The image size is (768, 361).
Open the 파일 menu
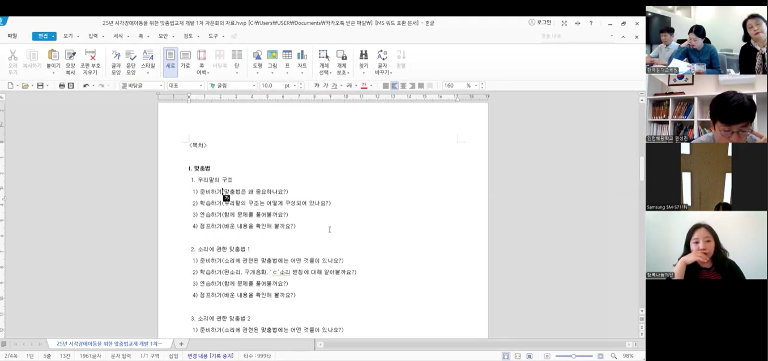[12, 36]
